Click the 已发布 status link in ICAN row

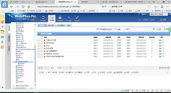point(119,46)
